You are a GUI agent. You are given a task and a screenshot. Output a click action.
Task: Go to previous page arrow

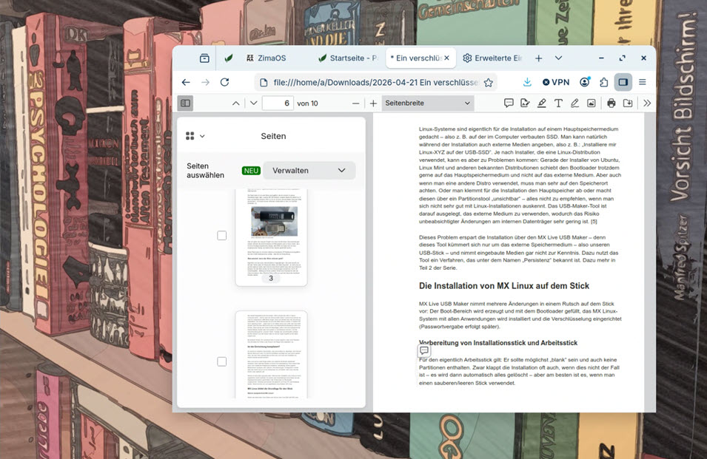(x=236, y=103)
